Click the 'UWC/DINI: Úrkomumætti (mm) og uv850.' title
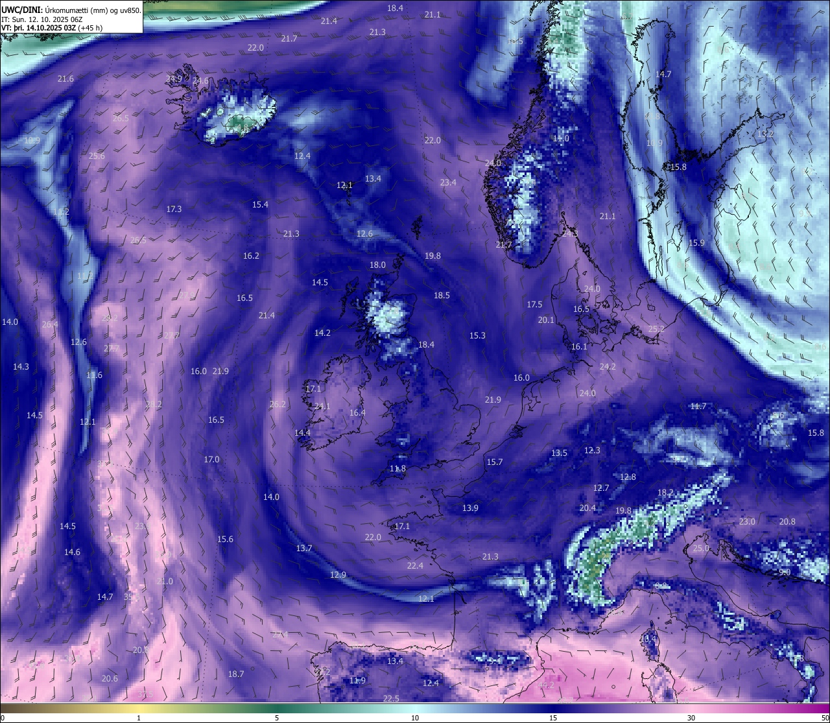This screenshot has height=723, width=830. click(x=71, y=10)
